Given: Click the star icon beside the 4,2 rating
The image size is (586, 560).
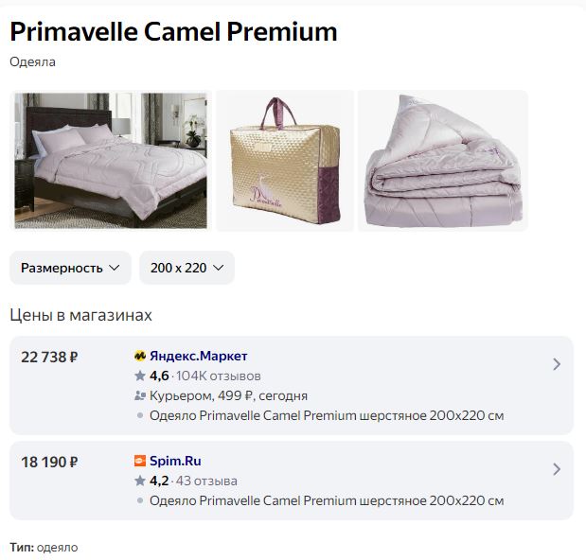Looking at the screenshot, I should (140, 481).
